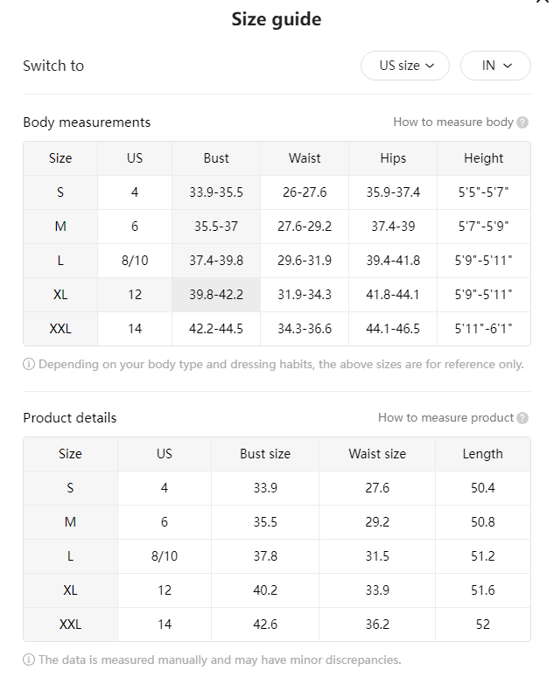Image resolution: width=554 pixels, height=698 pixels.
Task: Click the info icon before manual measurement note
Action: [29, 660]
